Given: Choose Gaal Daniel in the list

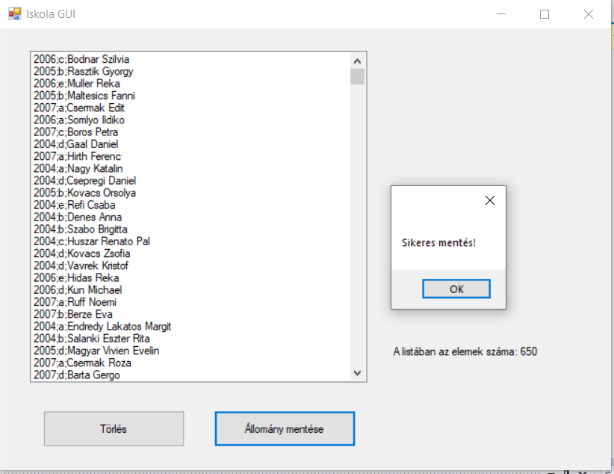Looking at the screenshot, I should click(76, 144).
